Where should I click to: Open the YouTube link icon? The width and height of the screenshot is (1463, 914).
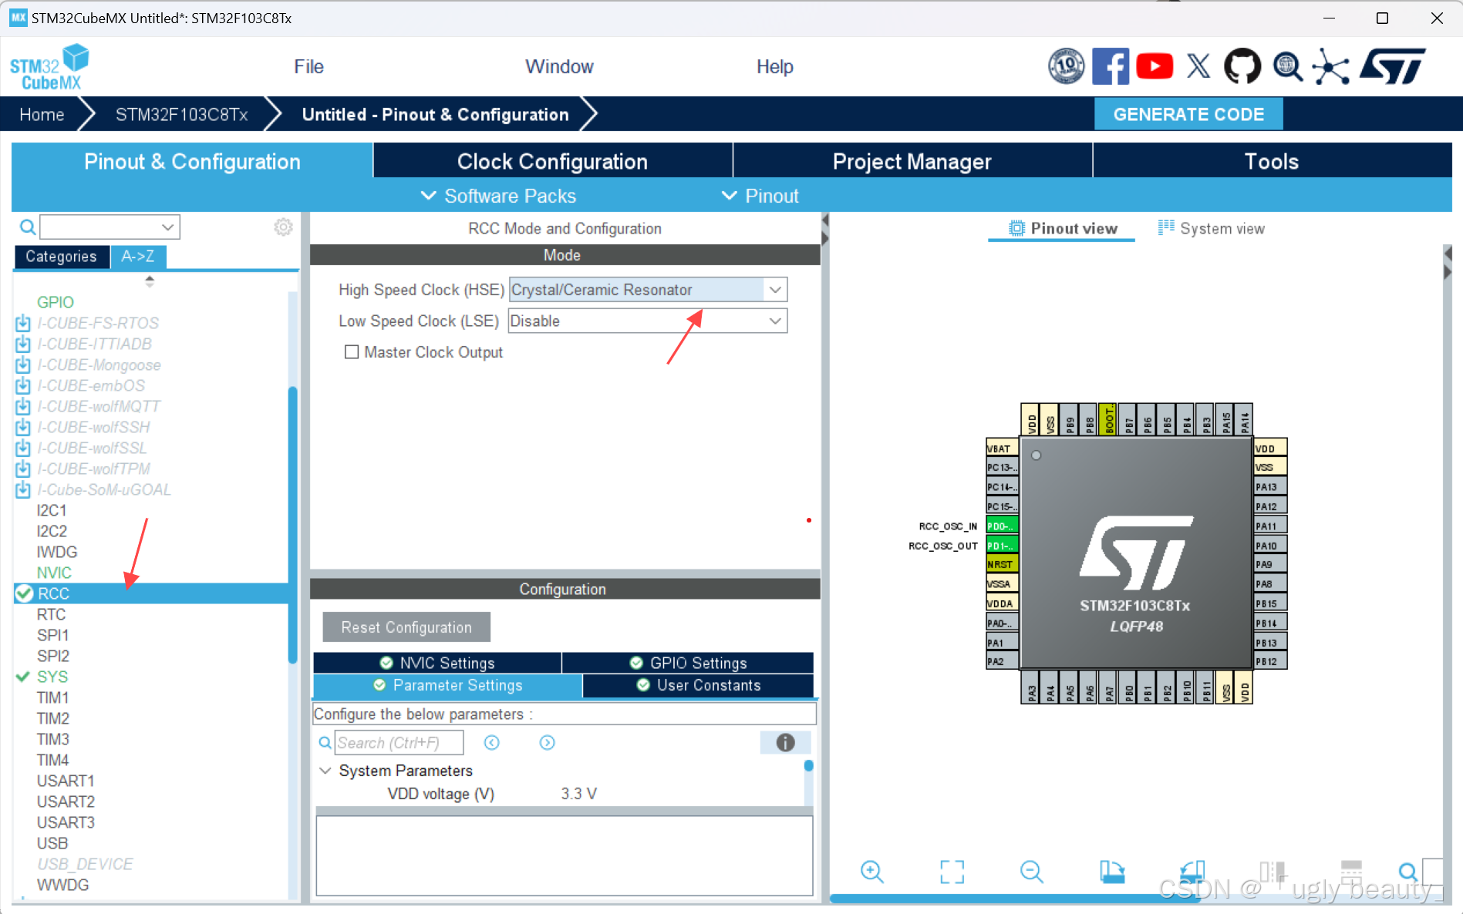[1155, 66]
